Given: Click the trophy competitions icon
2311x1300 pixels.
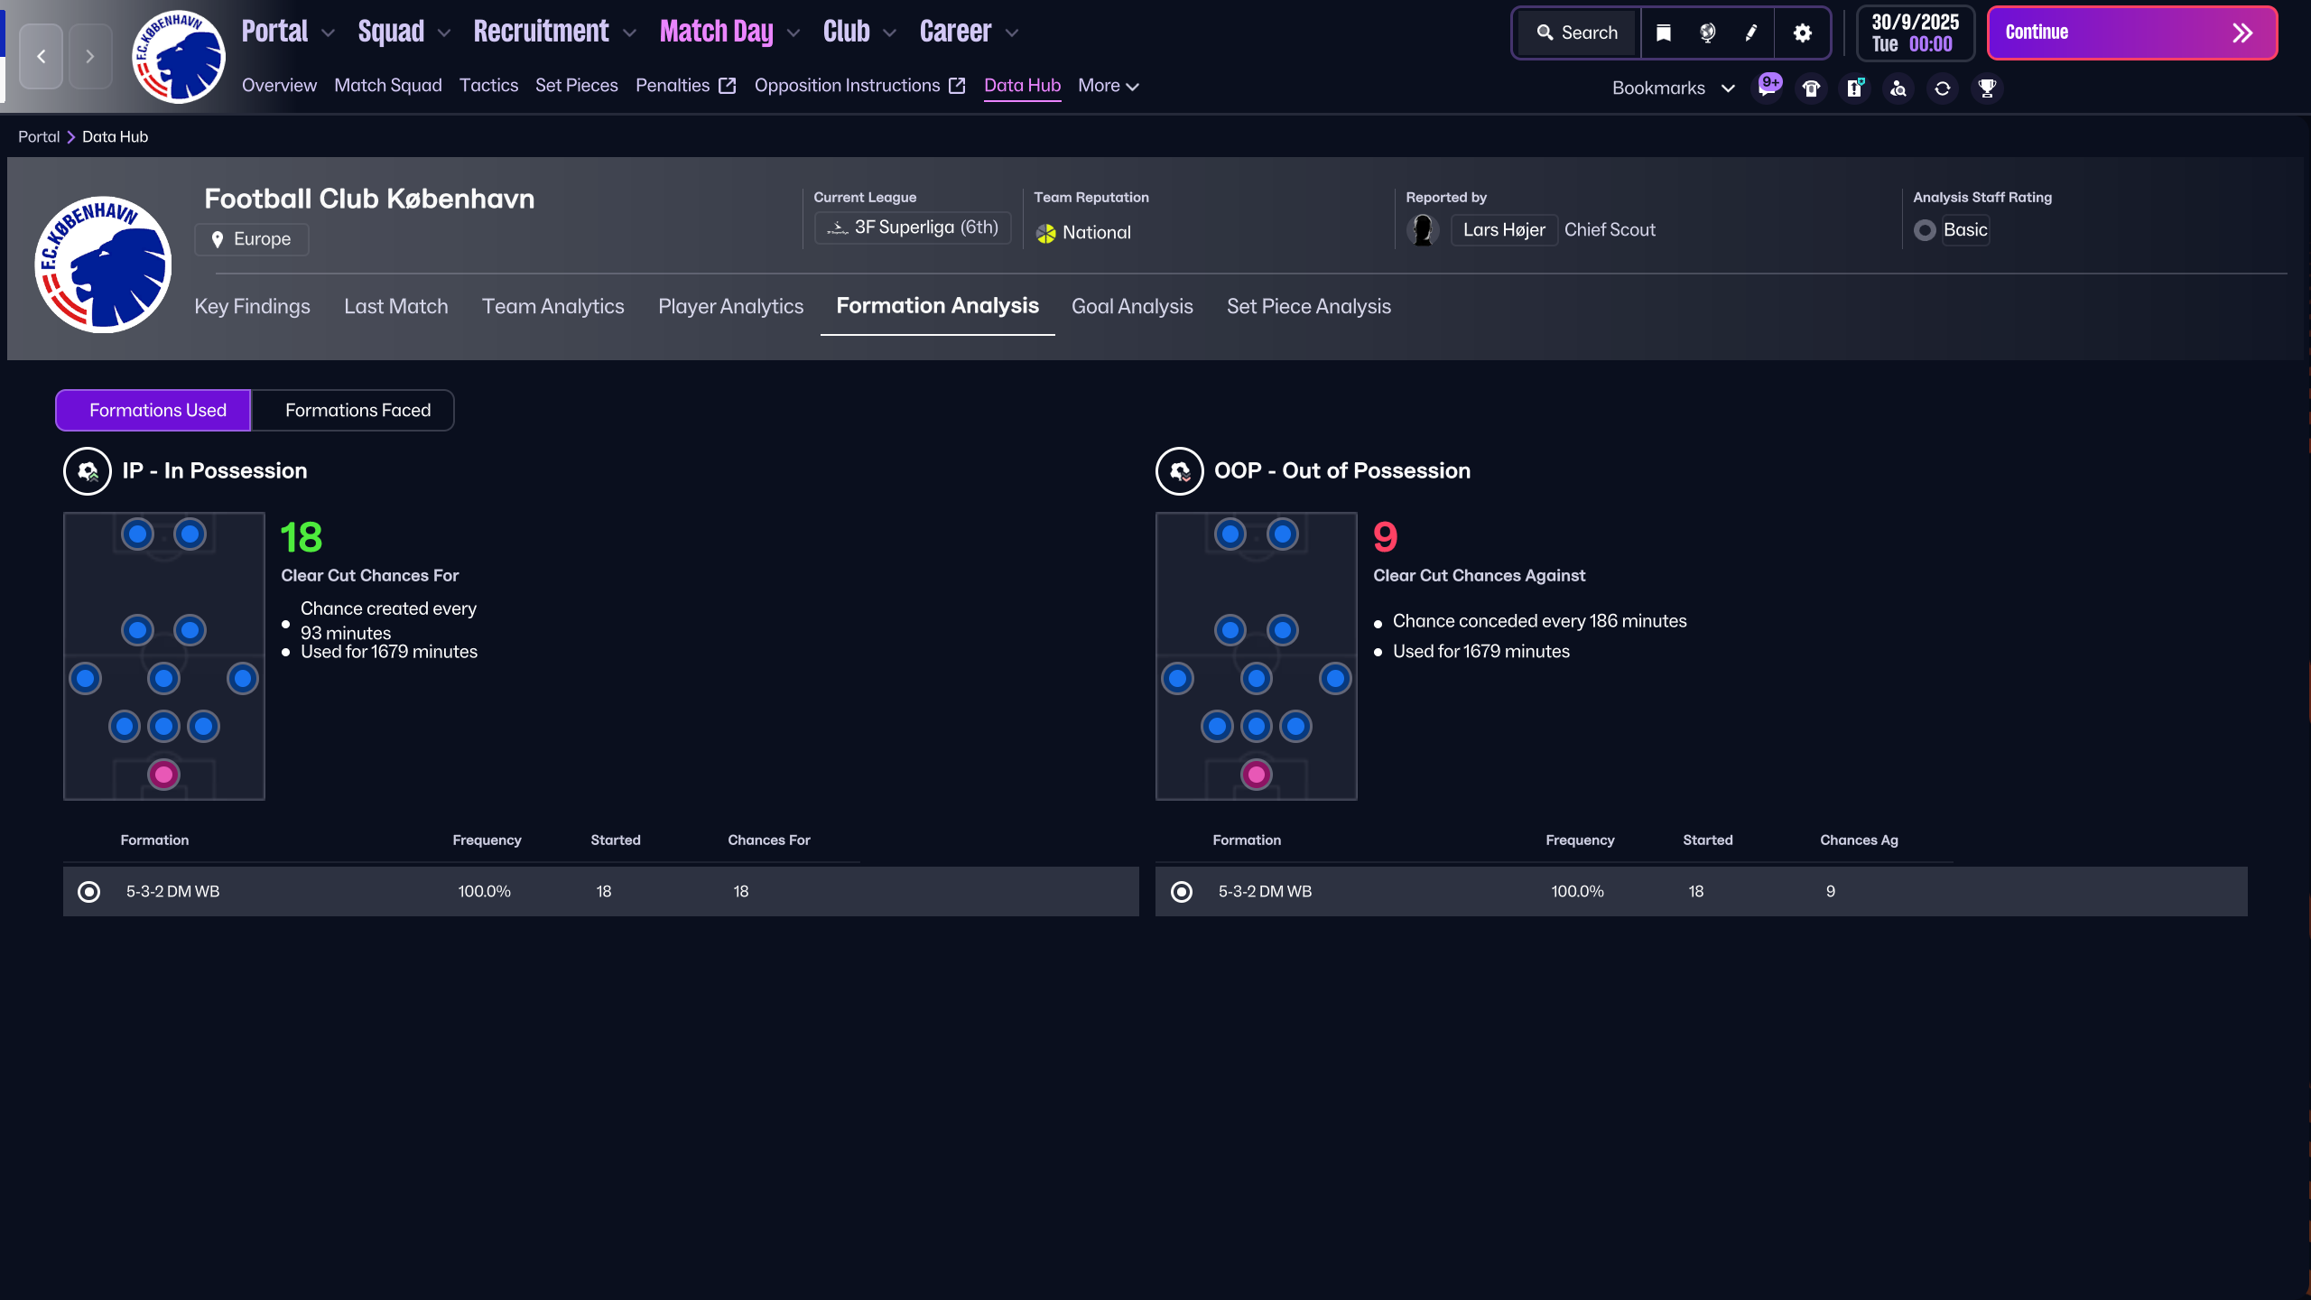Looking at the screenshot, I should click(1987, 88).
